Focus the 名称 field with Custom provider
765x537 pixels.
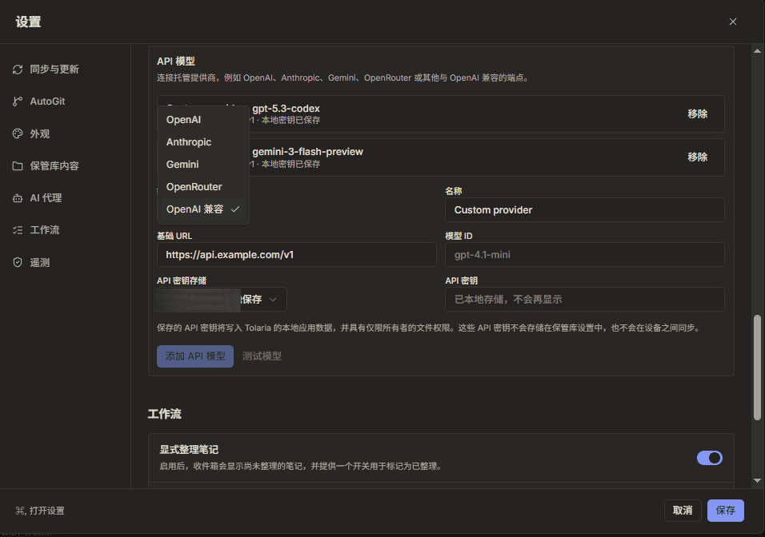coord(584,210)
